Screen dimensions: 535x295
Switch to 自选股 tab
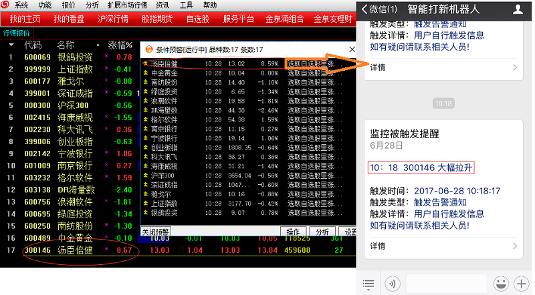(x=197, y=19)
